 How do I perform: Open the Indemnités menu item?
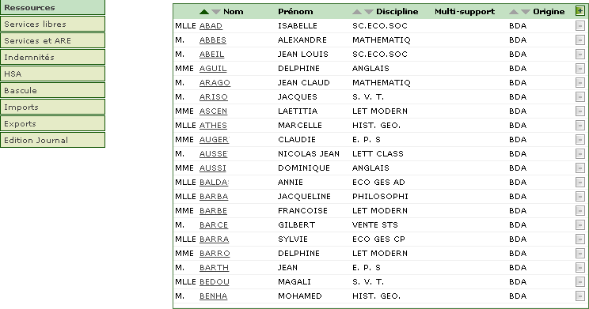coord(52,57)
